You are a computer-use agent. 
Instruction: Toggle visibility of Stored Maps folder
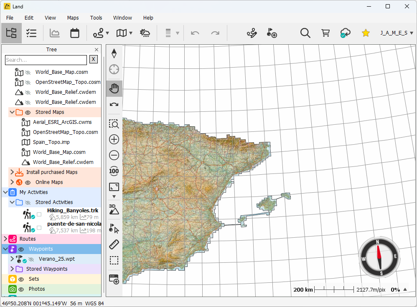[28, 112]
